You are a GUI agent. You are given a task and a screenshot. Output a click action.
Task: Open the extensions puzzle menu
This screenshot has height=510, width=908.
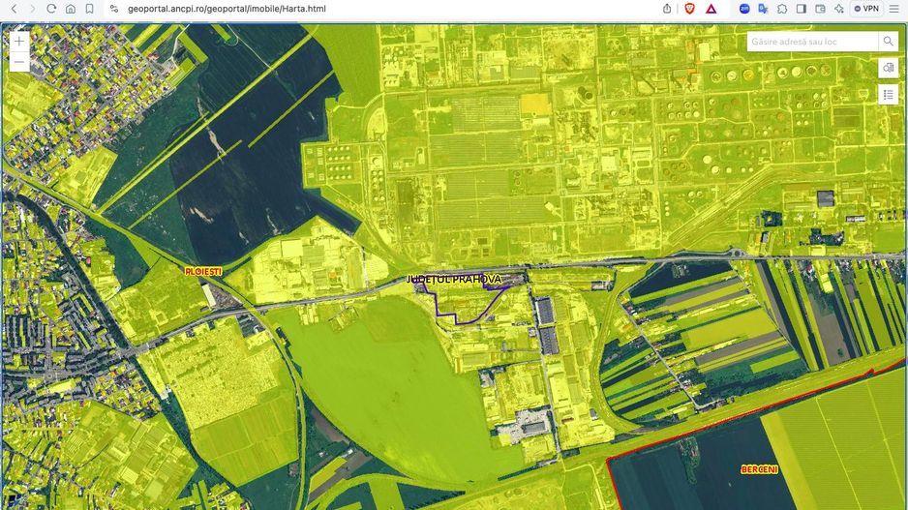click(782, 9)
